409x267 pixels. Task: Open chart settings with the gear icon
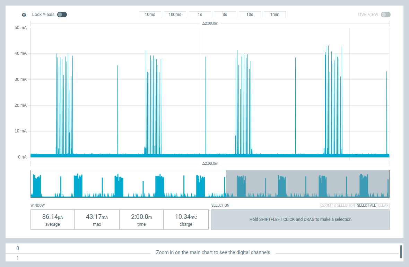24,15
